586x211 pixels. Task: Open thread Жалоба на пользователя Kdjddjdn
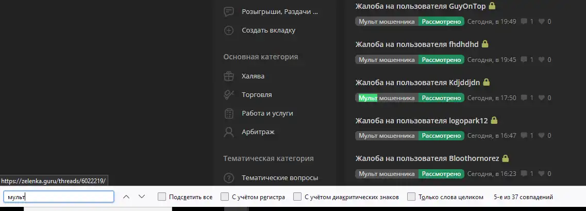click(417, 82)
